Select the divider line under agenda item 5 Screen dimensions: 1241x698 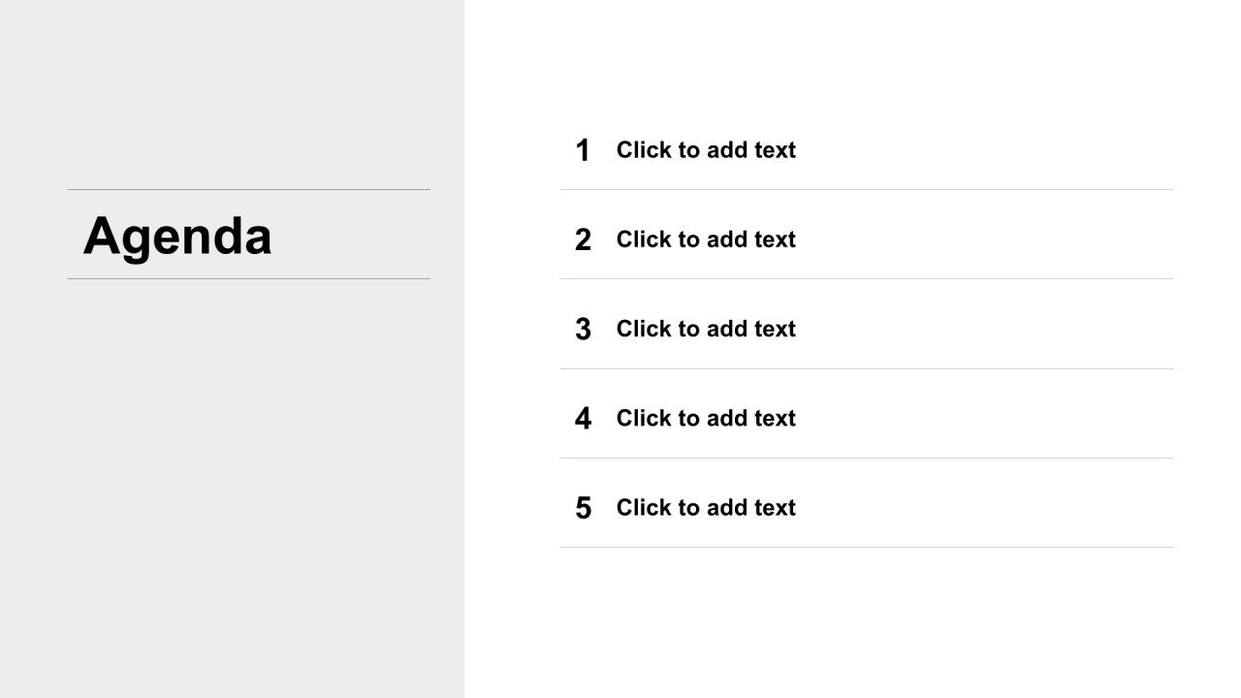(x=866, y=547)
